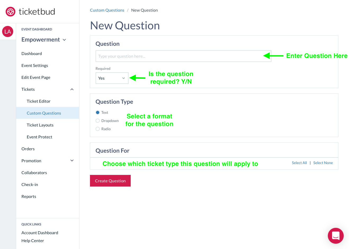Open Help Center quick link
The height and width of the screenshot is (249, 349).
pos(33,241)
